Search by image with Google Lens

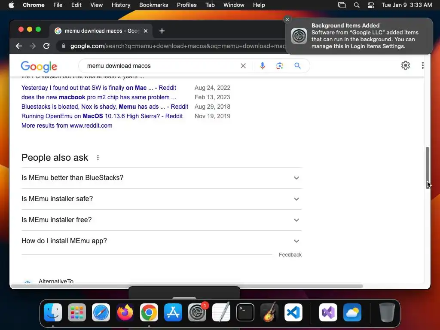click(x=279, y=66)
